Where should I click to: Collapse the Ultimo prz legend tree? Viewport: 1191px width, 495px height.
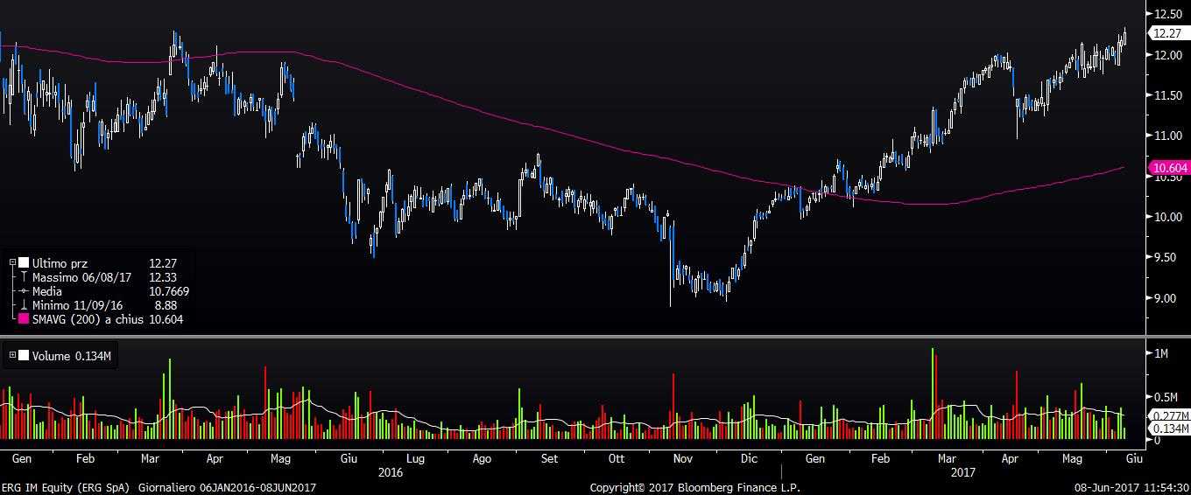[12, 262]
